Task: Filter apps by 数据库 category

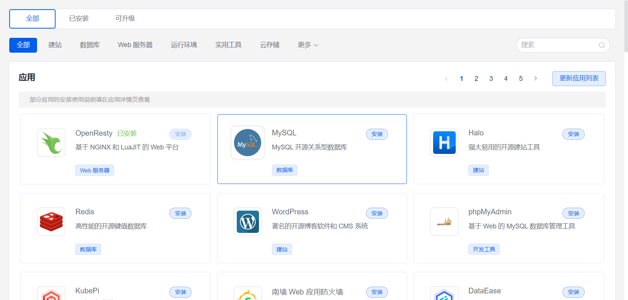Action: (x=90, y=45)
